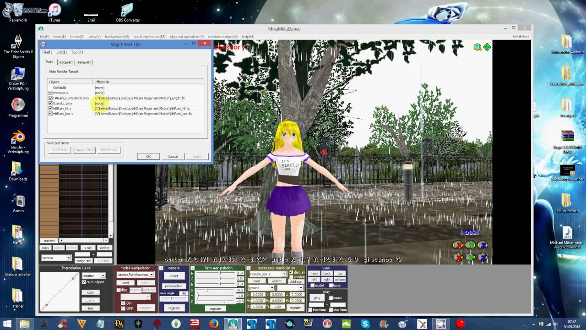Image resolution: width=586 pixels, height=330 pixels.
Task: Open File Explorer from the taskbar
Action: [x=24, y=324]
